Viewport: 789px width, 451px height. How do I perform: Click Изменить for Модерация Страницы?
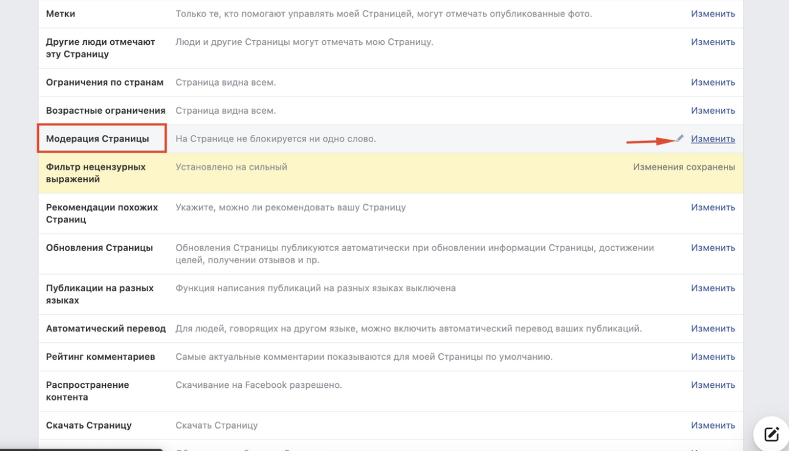pyautogui.click(x=712, y=139)
